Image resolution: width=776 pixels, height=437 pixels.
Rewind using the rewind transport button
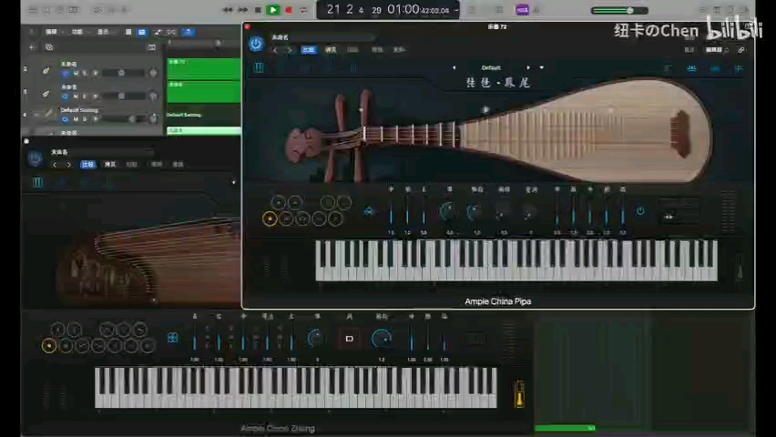click(228, 10)
